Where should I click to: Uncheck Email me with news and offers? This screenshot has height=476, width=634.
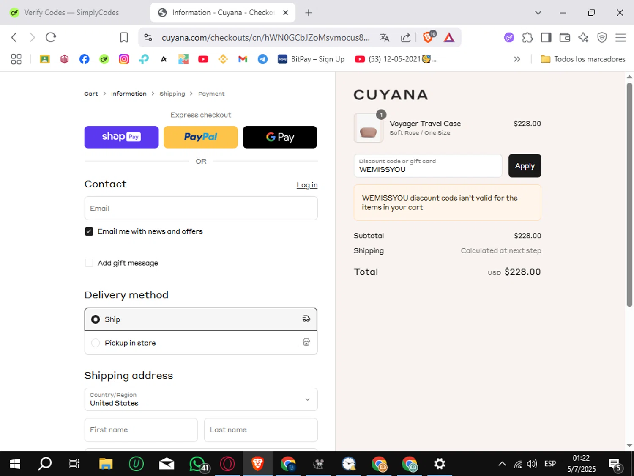pos(89,231)
